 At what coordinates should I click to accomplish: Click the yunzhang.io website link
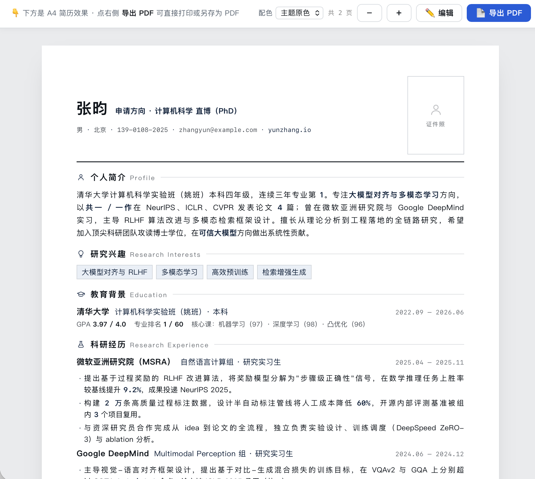pyautogui.click(x=290, y=130)
